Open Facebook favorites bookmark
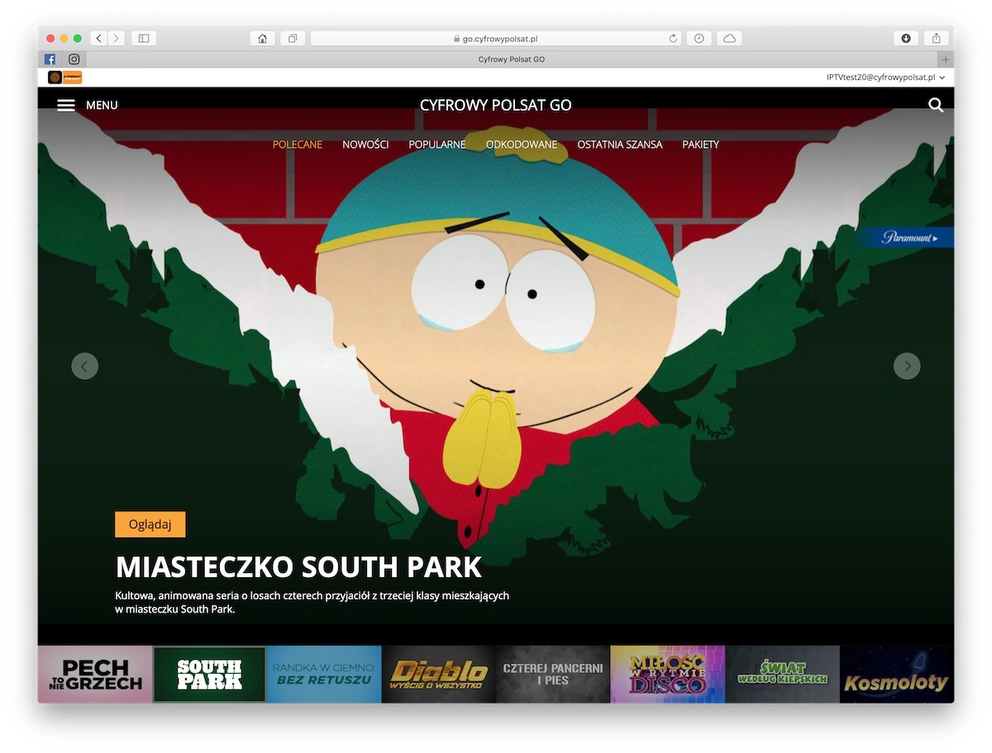The image size is (992, 753). (50, 59)
